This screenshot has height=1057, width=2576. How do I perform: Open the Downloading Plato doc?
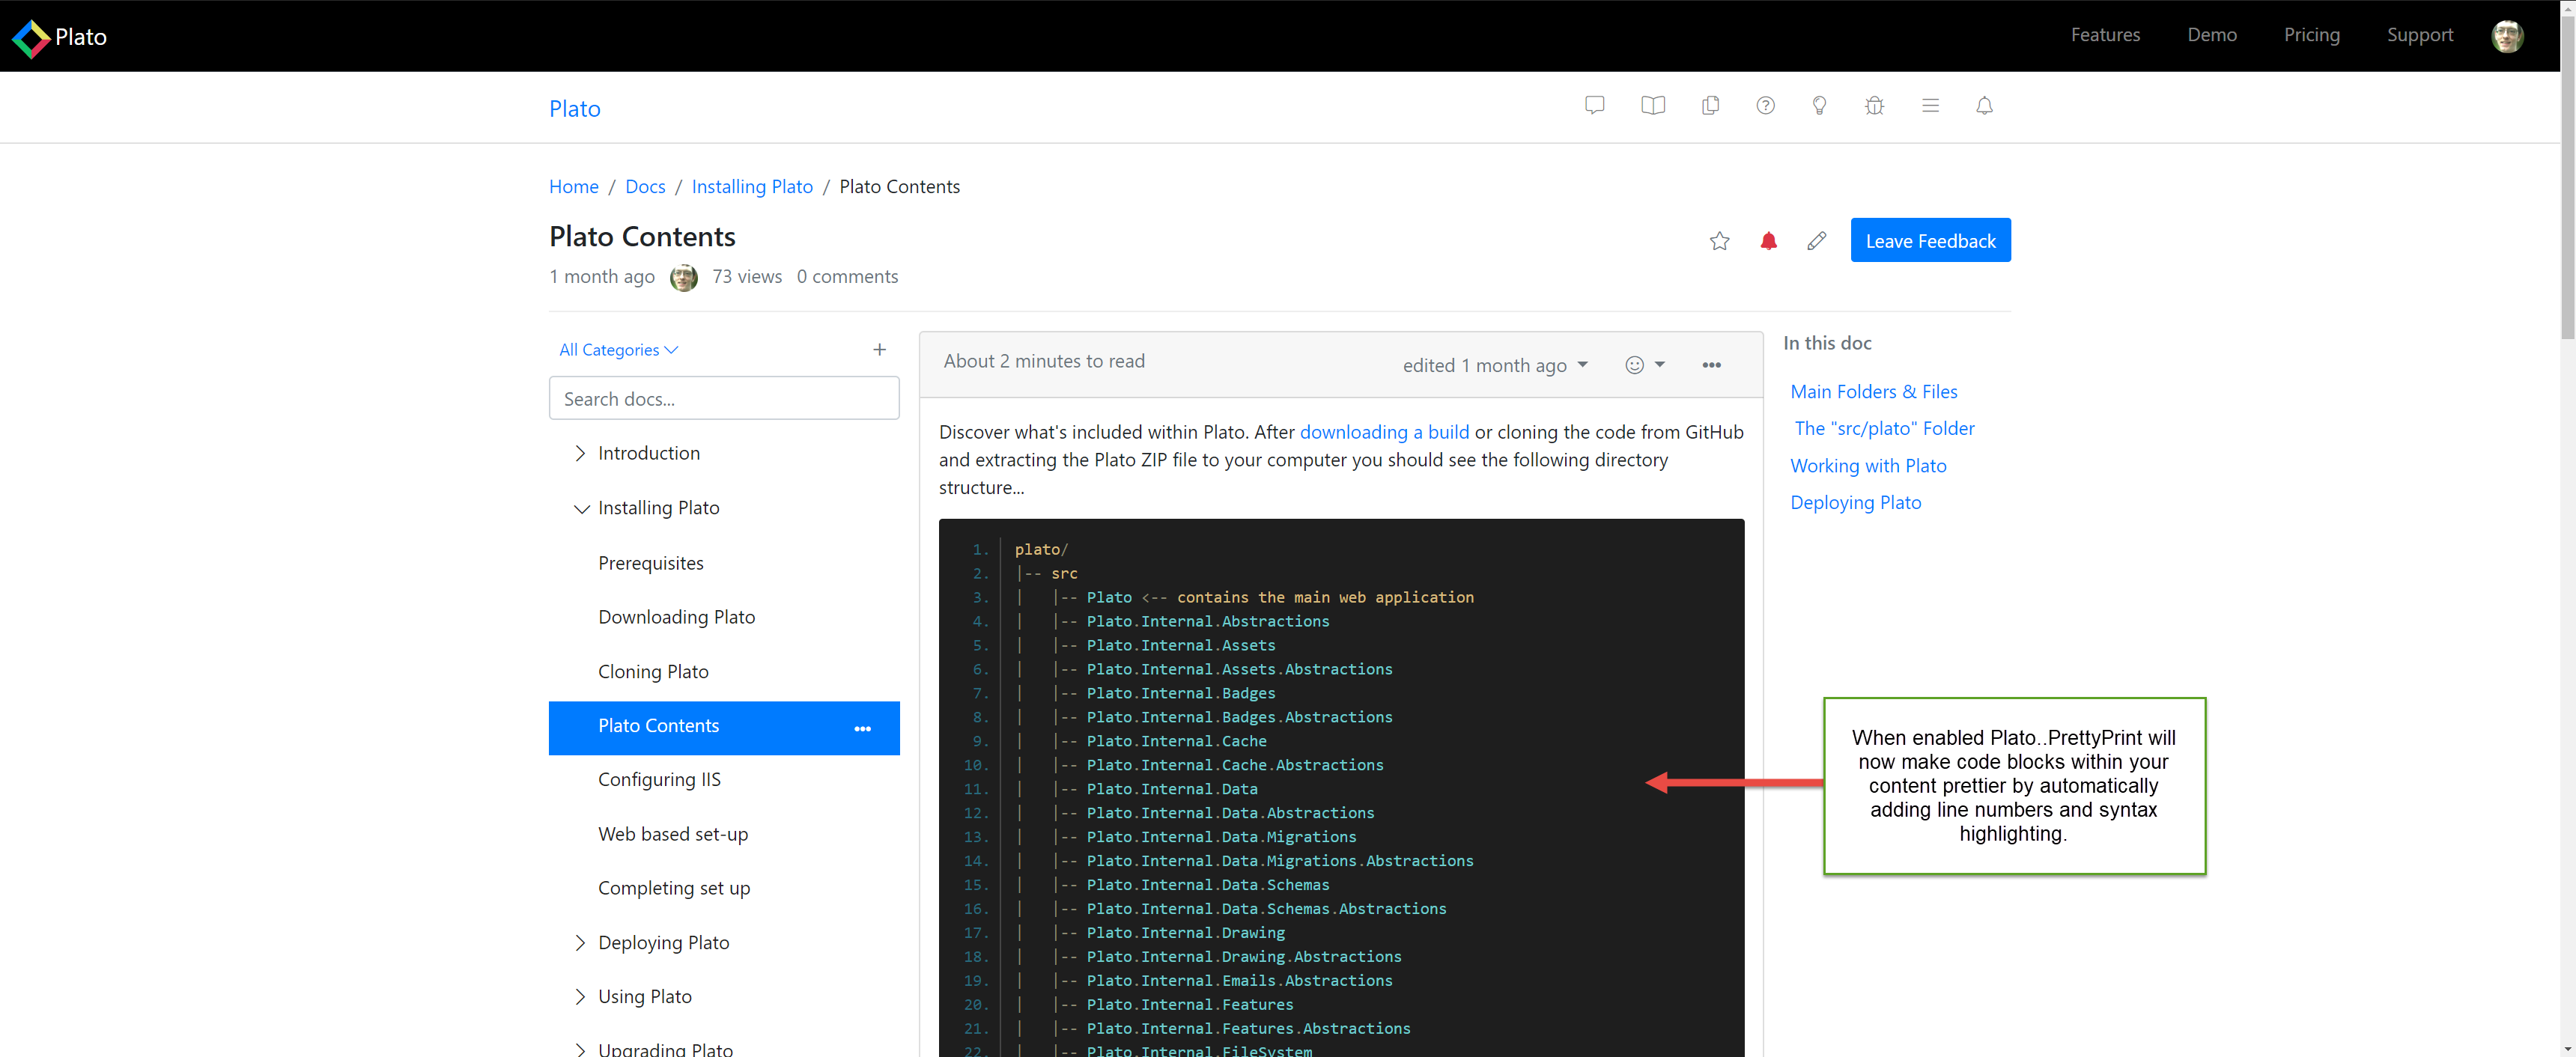(676, 617)
